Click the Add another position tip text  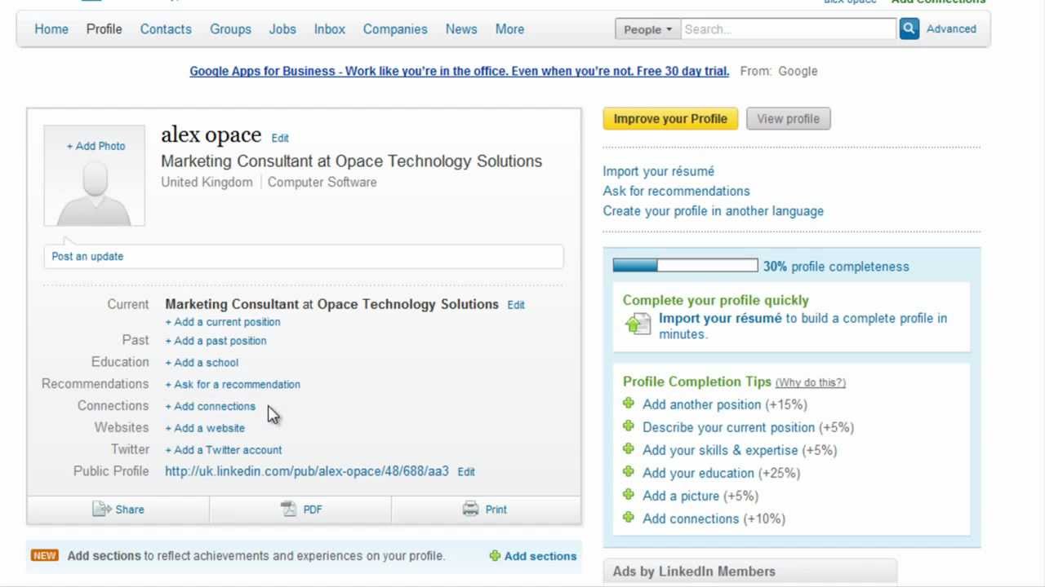(701, 404)
